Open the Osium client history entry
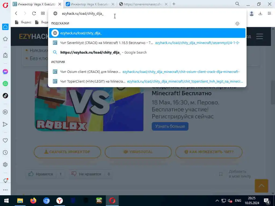This screenshot has height=206, width=275. pyautogui.click(x=147, y=72)
